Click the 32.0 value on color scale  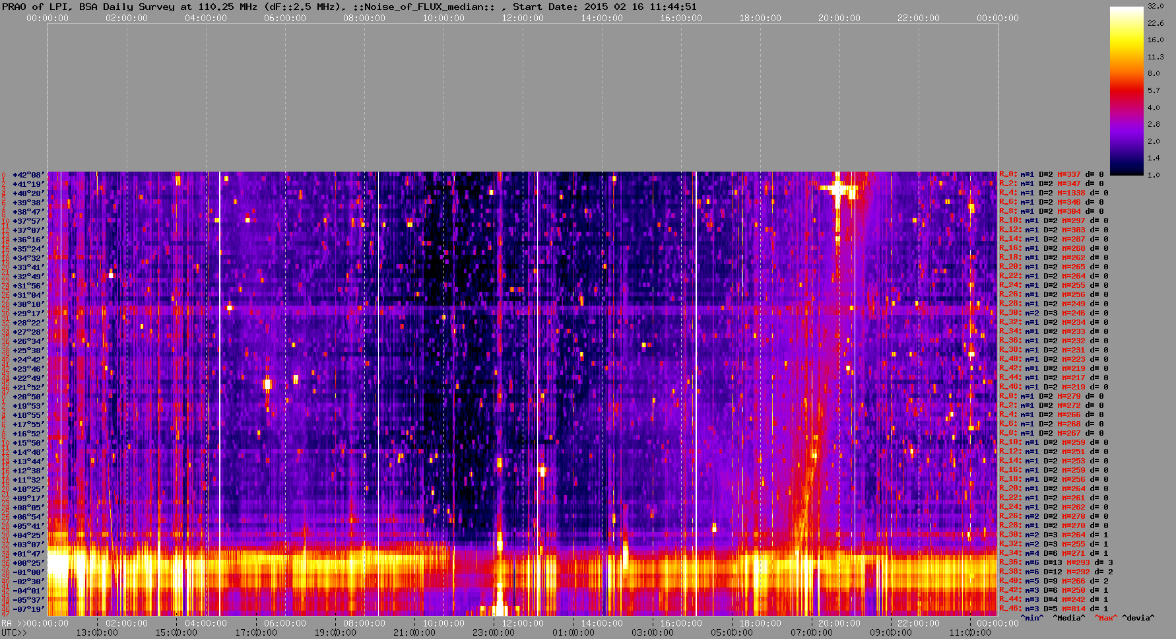[x=1156, y=6]
